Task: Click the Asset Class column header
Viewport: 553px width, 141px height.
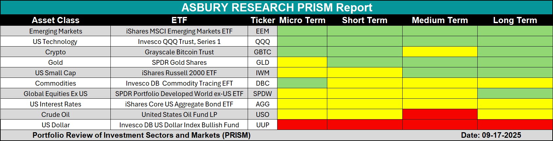Action: (x=55, y=20)
